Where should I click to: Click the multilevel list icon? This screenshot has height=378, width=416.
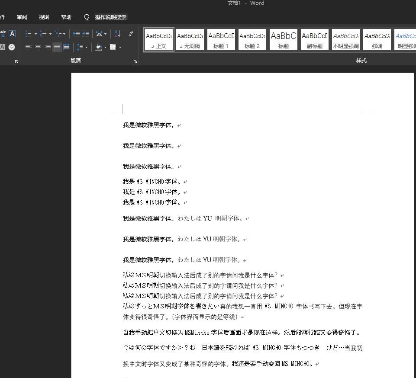click(x=58, y=34)
